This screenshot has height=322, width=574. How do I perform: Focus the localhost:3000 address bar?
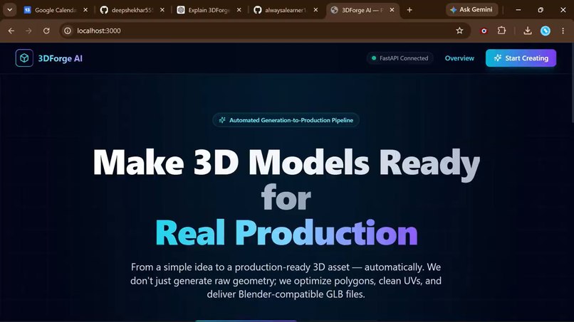click(265, 31)
